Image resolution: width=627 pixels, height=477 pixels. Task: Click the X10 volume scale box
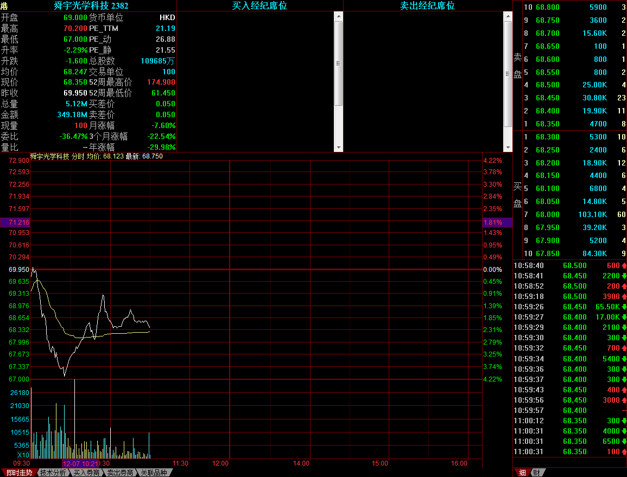pos(23,455)
